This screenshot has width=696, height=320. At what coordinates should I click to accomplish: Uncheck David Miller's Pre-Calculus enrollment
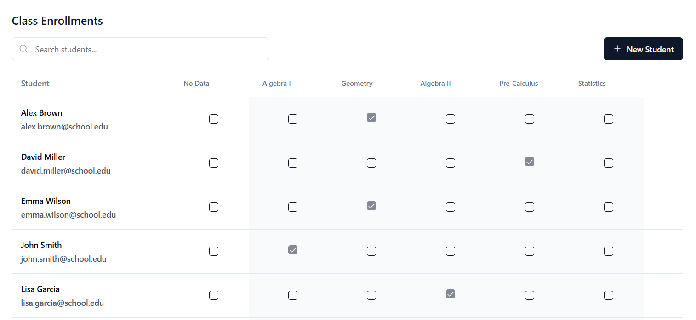tap(530, 162)
